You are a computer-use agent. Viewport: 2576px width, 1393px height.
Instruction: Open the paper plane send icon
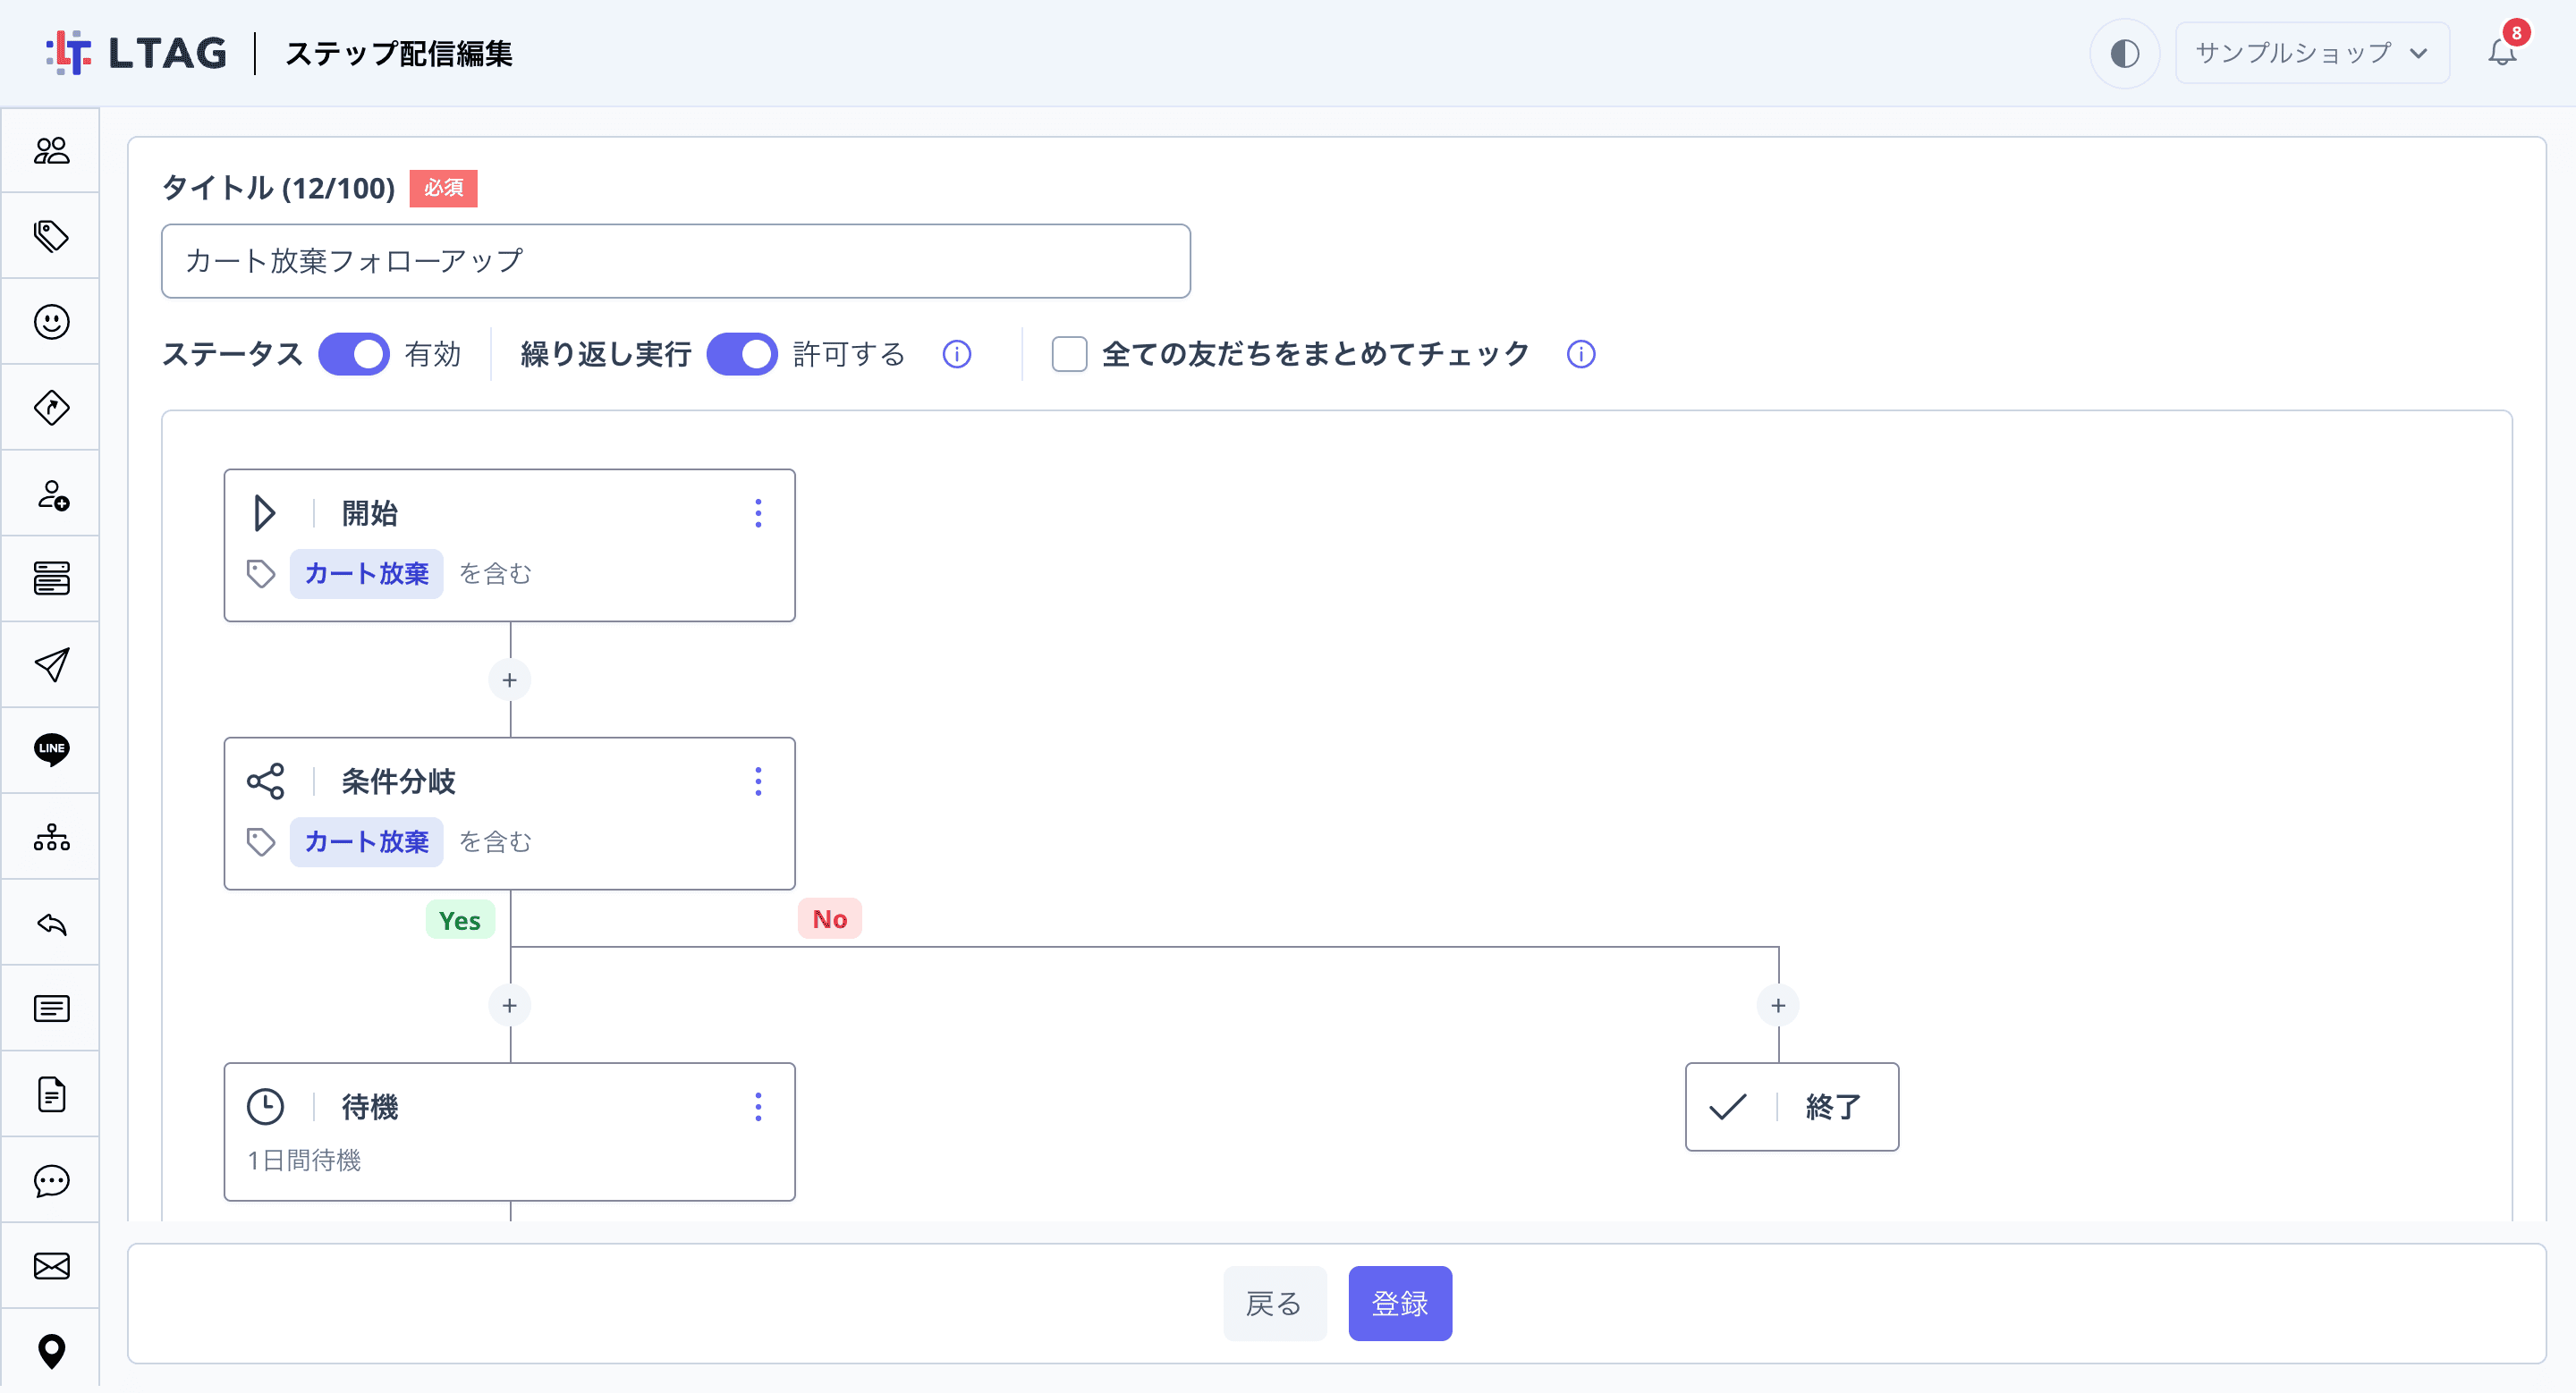click(x=51, y=664)
